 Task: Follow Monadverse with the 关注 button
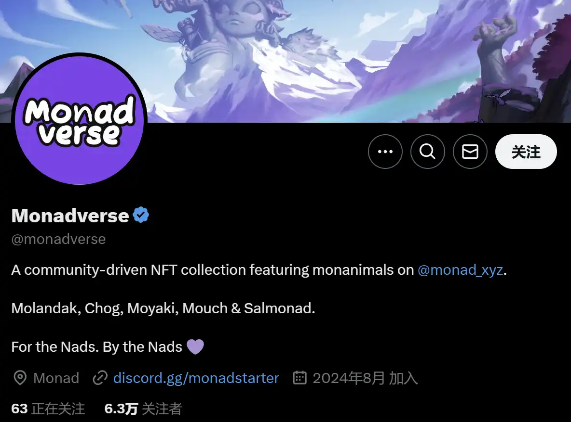click(526, 152)
